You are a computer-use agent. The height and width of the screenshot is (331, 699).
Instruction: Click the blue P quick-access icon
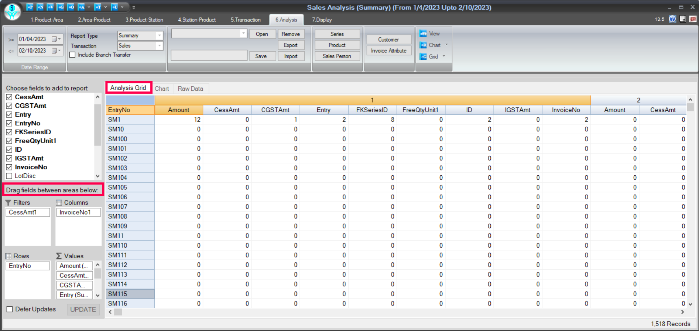[x=30, y=7]
